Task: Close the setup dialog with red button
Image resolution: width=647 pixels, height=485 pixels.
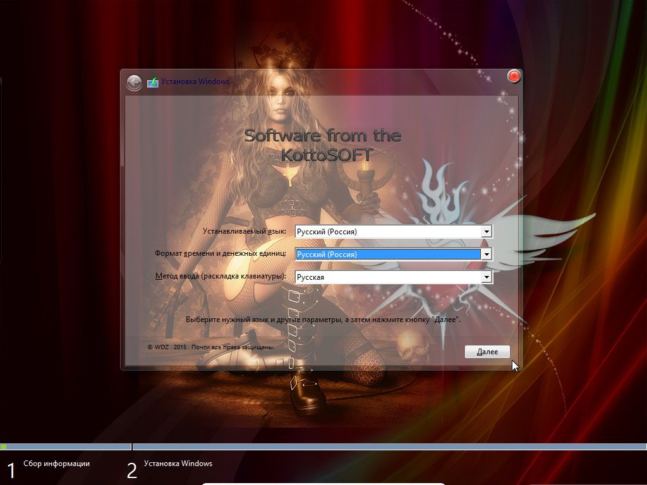Action: pos(514,76)
